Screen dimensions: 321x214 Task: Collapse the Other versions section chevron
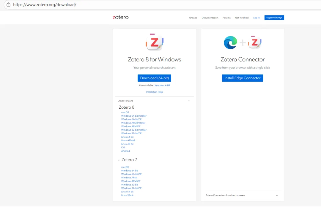coord(189,101)
